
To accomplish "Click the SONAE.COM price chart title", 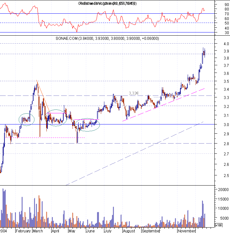I will click(x=107, y=39).
